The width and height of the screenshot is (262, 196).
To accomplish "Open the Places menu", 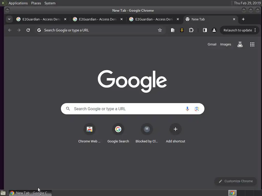I will click(x=36, y=3).
